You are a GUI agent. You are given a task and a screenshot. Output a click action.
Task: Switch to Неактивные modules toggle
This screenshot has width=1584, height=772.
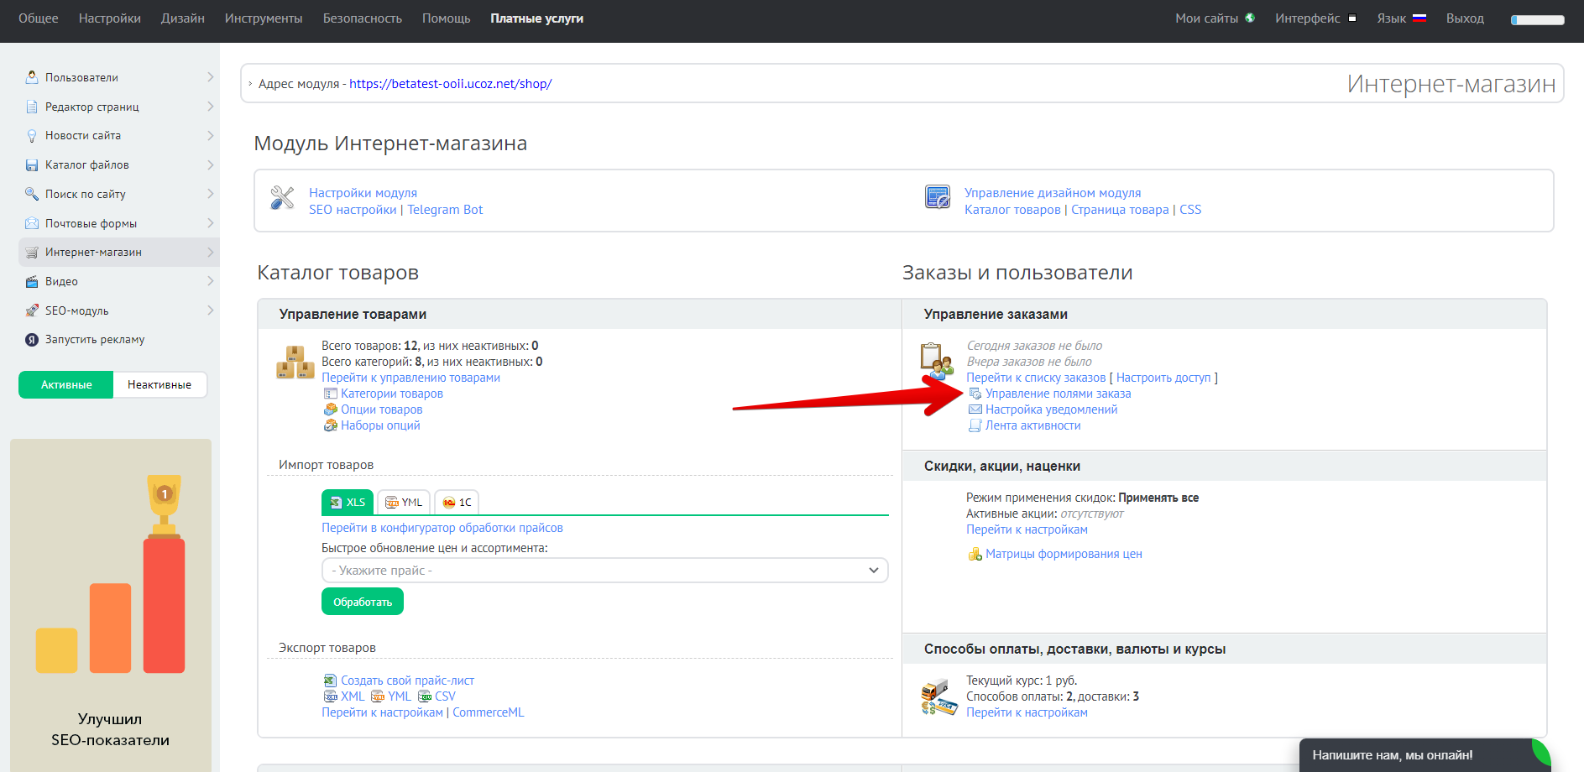159,385
